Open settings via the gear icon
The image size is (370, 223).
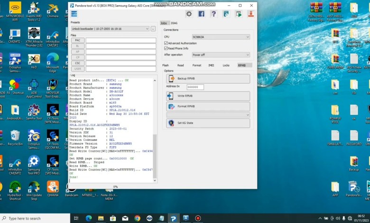click(189, 14)
